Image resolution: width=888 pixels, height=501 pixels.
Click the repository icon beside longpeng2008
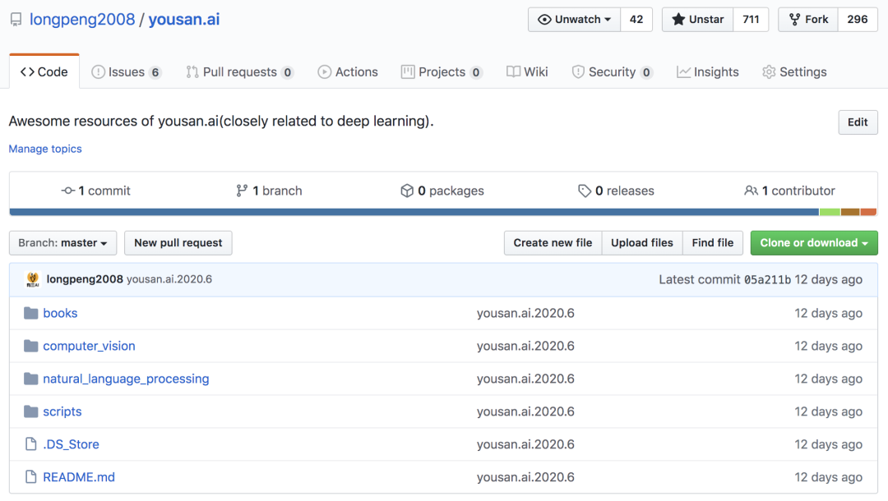(x=16, y=20)
